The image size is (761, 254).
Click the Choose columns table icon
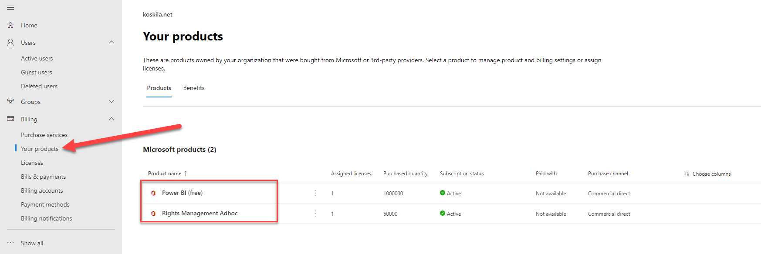687,173
